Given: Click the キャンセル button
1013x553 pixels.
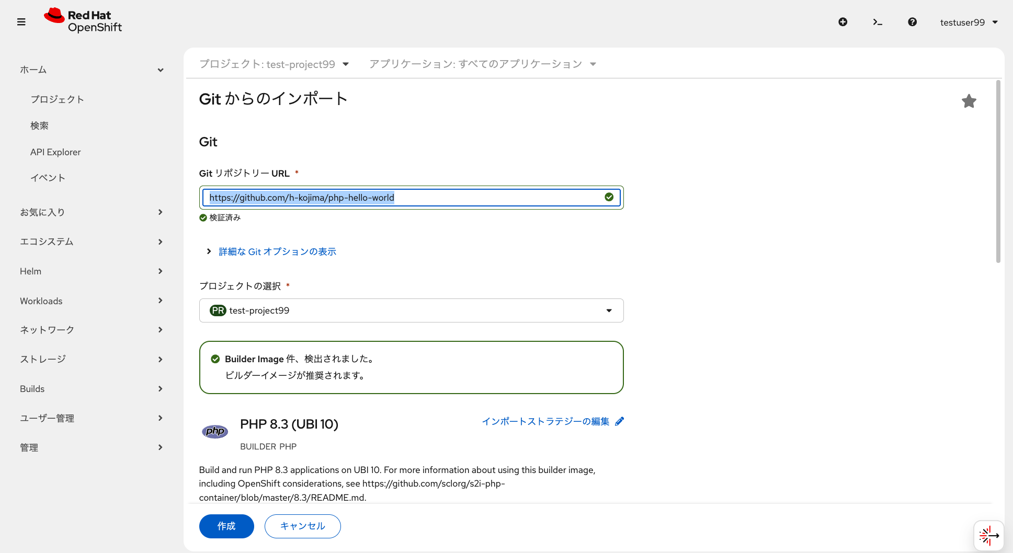Looking at the screenshot, I should pyautogui.click(x=302, y=526).
